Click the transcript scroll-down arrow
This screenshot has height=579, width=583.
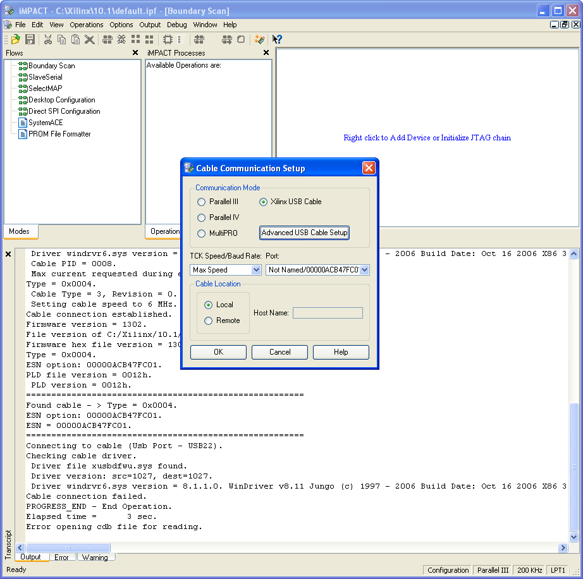574,537
